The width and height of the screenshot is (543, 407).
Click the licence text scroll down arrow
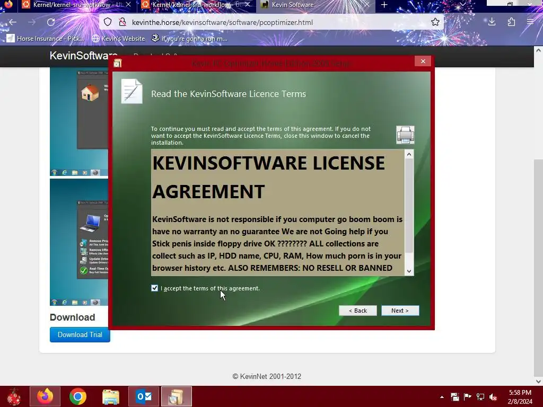pyautogui.click(x=409, y=271)
